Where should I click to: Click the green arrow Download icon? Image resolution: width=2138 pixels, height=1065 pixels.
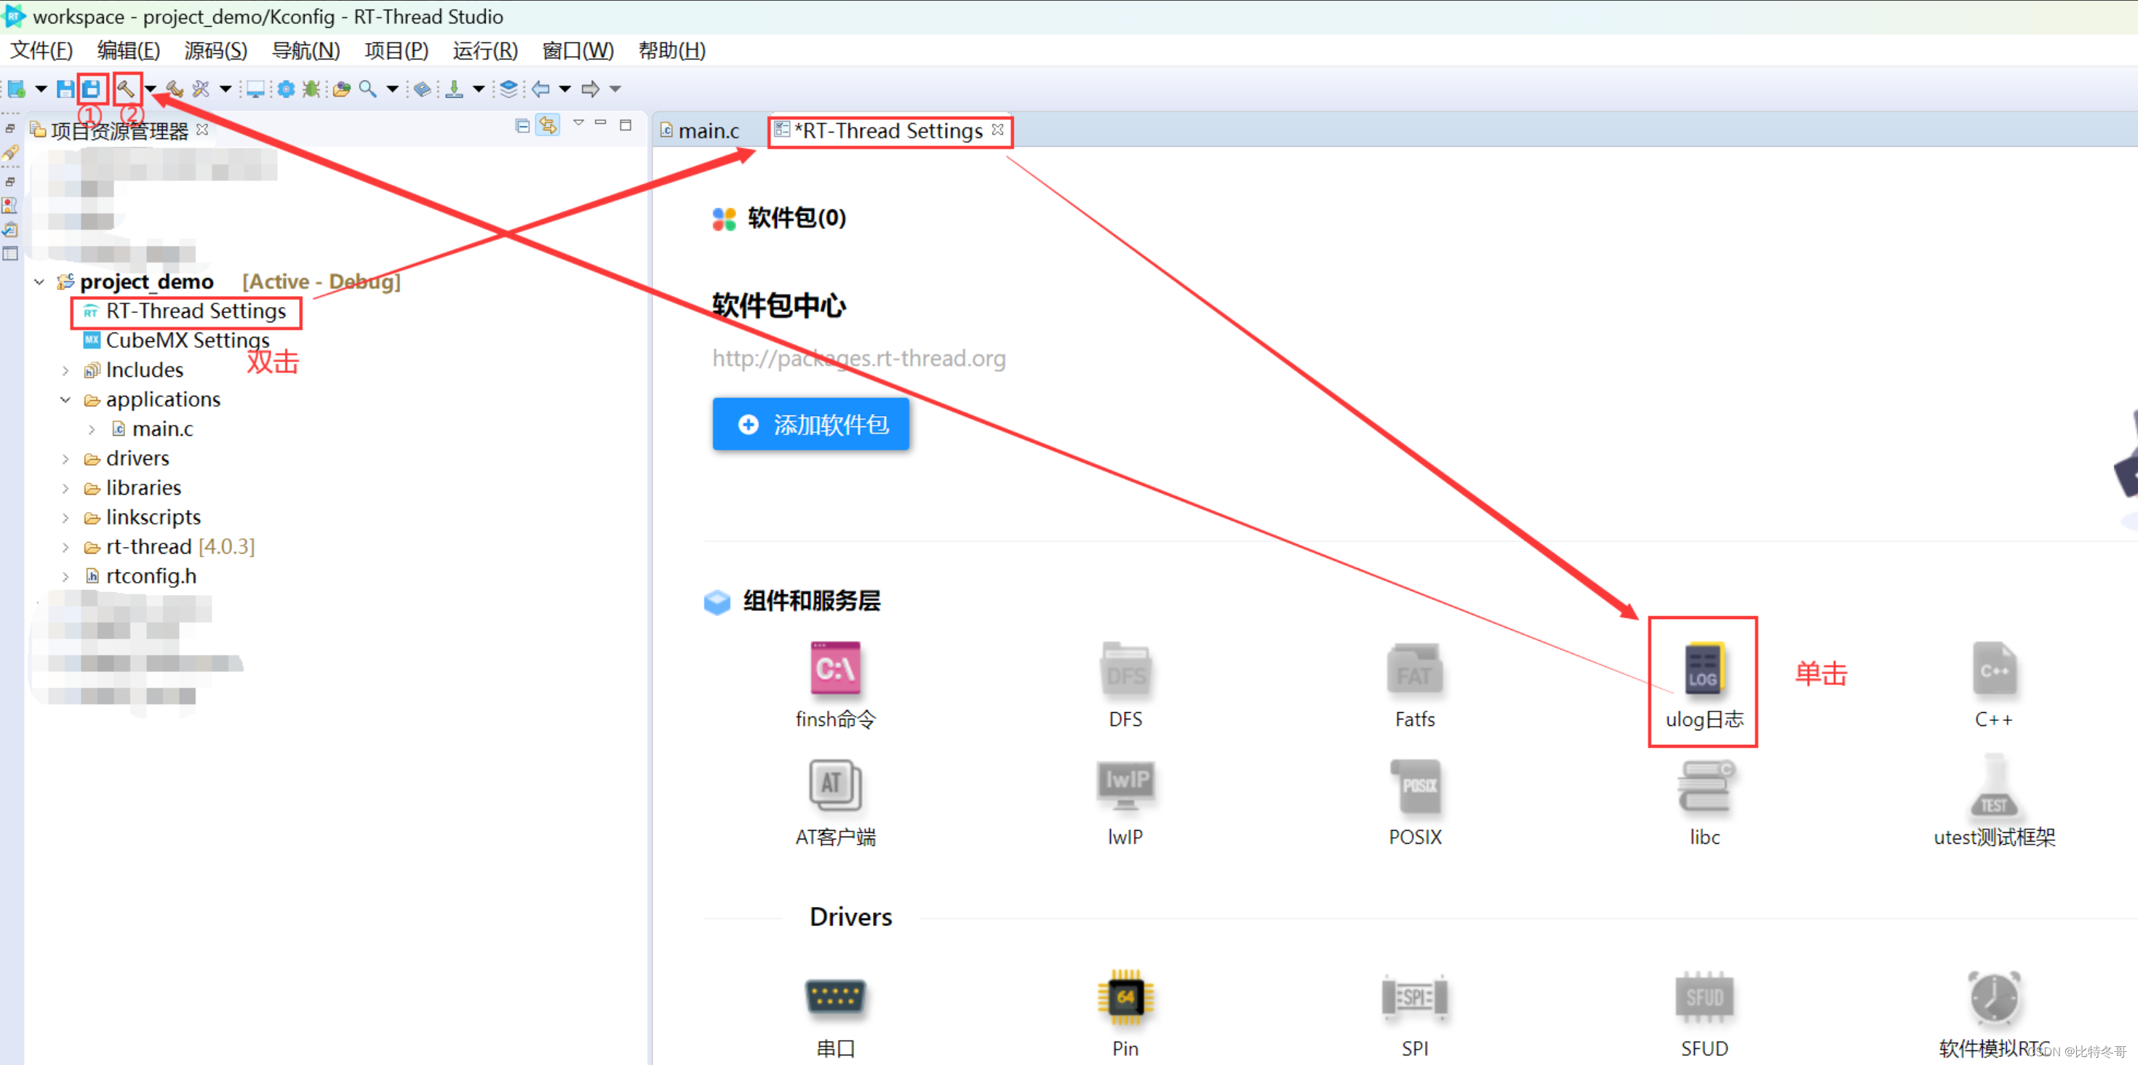point(454,89)
